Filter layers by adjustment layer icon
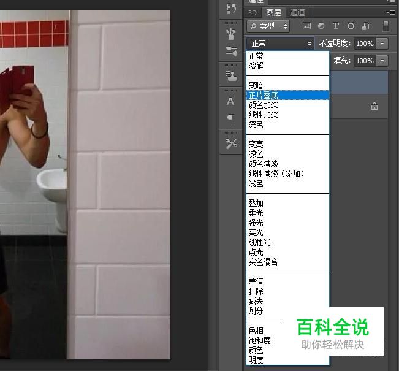Viewport: 399px width, 371px height. [321, 26]
